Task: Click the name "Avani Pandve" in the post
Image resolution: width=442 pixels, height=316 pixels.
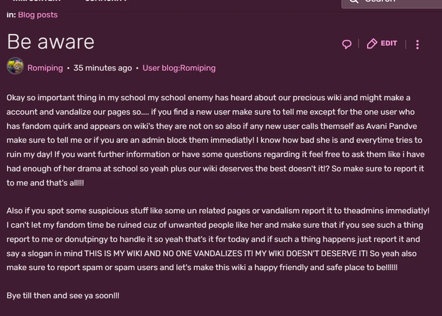Action: click(402, 126)
